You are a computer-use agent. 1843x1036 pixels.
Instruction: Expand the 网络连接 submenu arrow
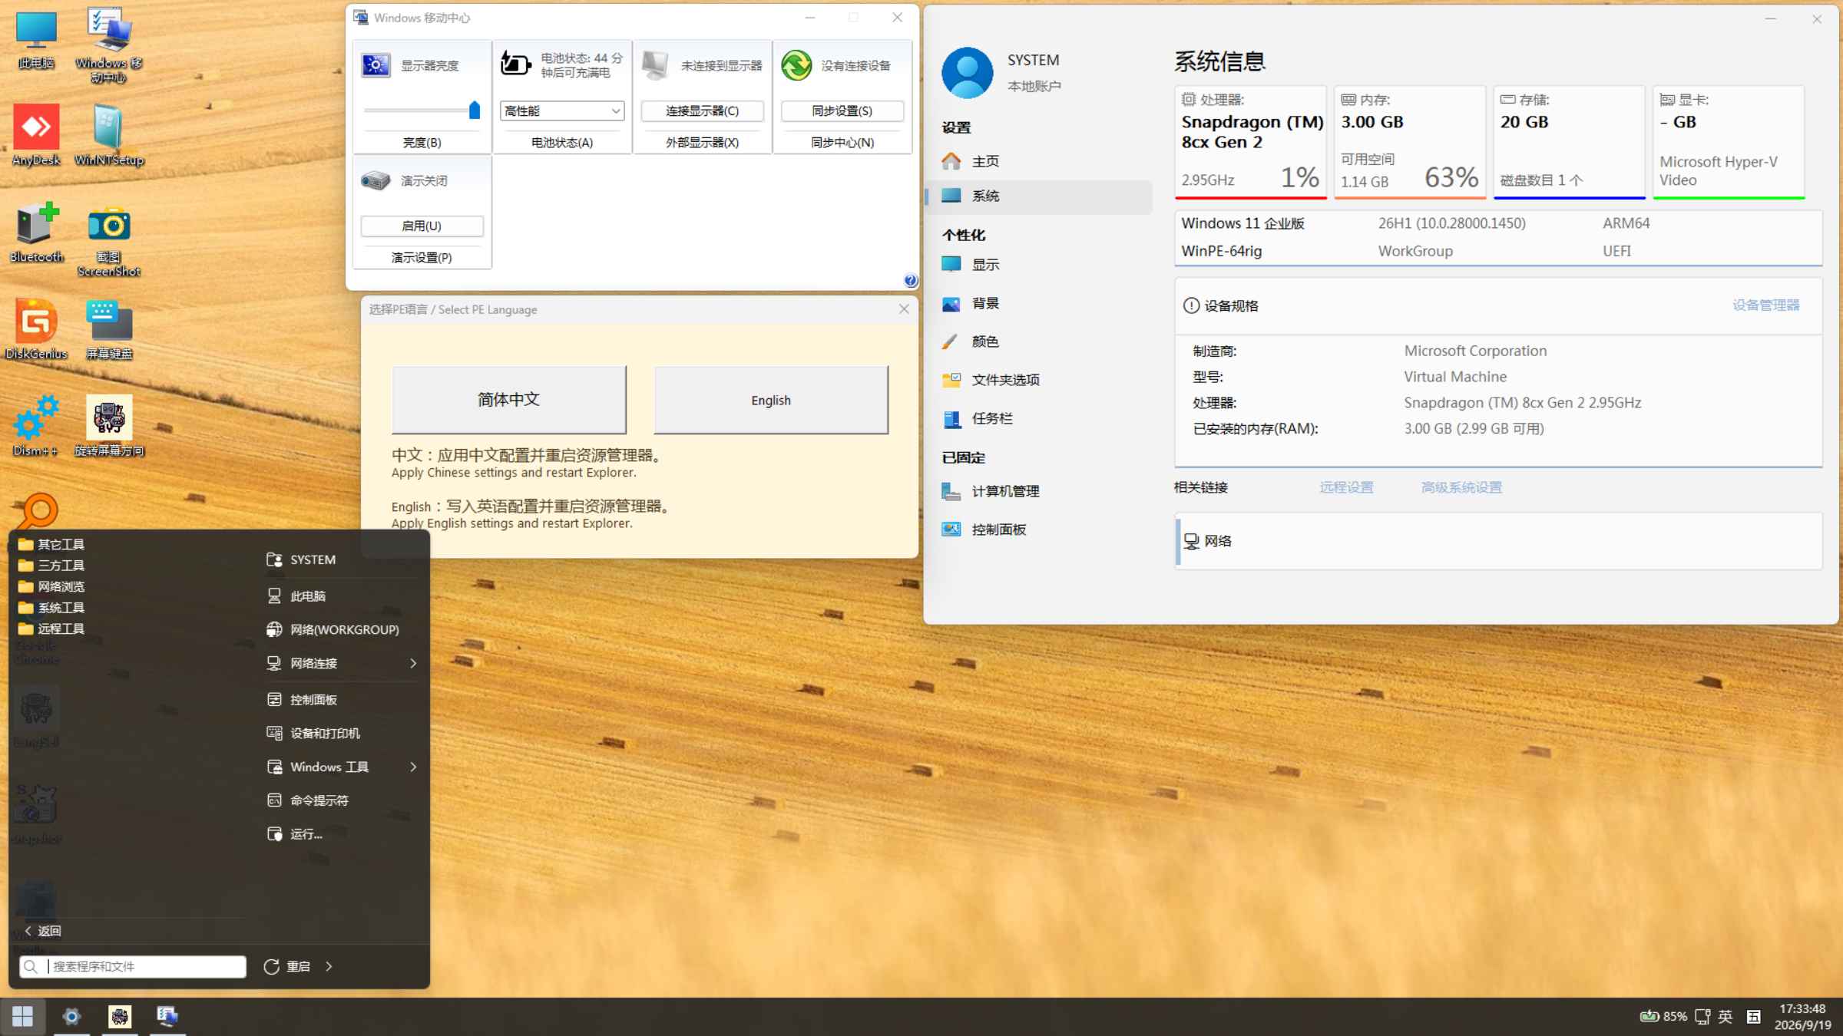[413, 663]
